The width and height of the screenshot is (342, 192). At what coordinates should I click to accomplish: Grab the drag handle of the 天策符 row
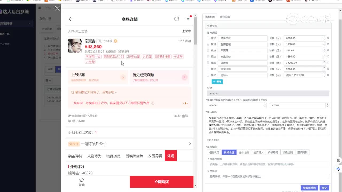point(209,50)
